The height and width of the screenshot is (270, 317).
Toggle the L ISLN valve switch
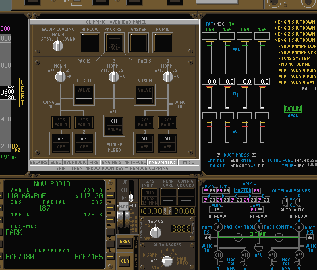coord(84,95)
